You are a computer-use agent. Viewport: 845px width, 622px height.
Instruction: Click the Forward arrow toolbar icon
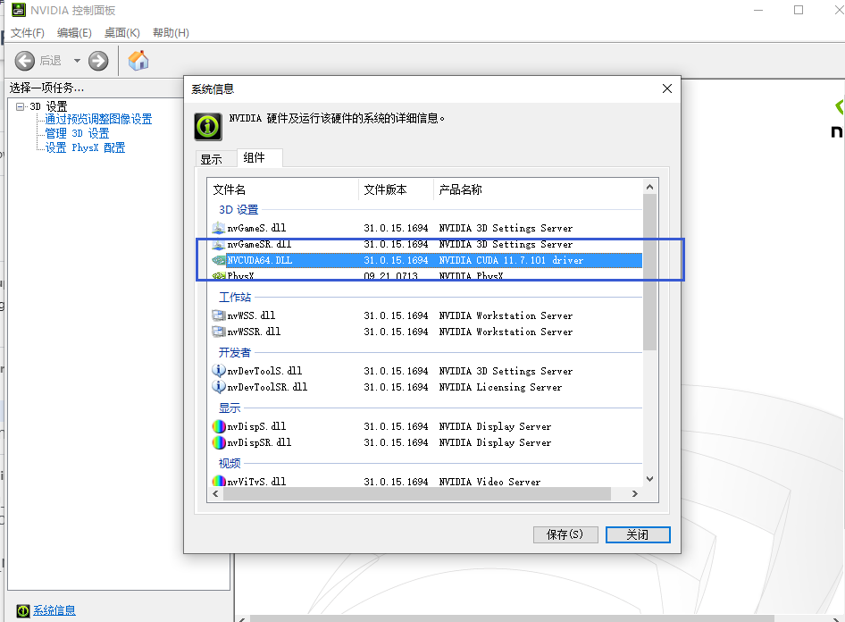coord(98,61)
